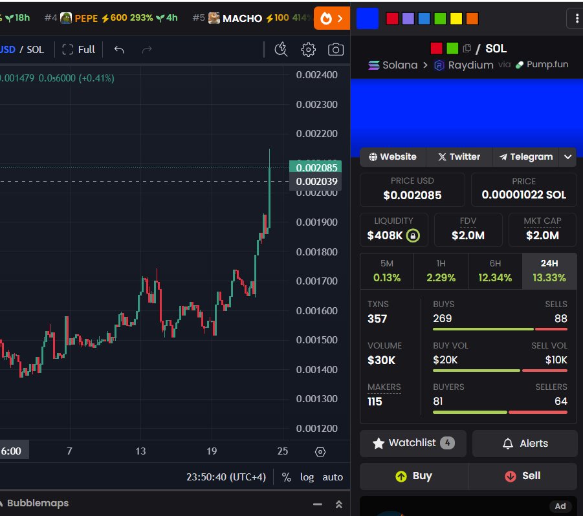Switch chart price to SOL
Viewport: 583px width, 516px height.
pyautogui.click(x=36, y=49)
